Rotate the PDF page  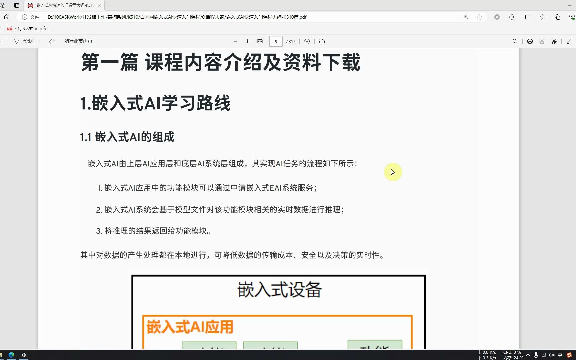tap(307, 41)
